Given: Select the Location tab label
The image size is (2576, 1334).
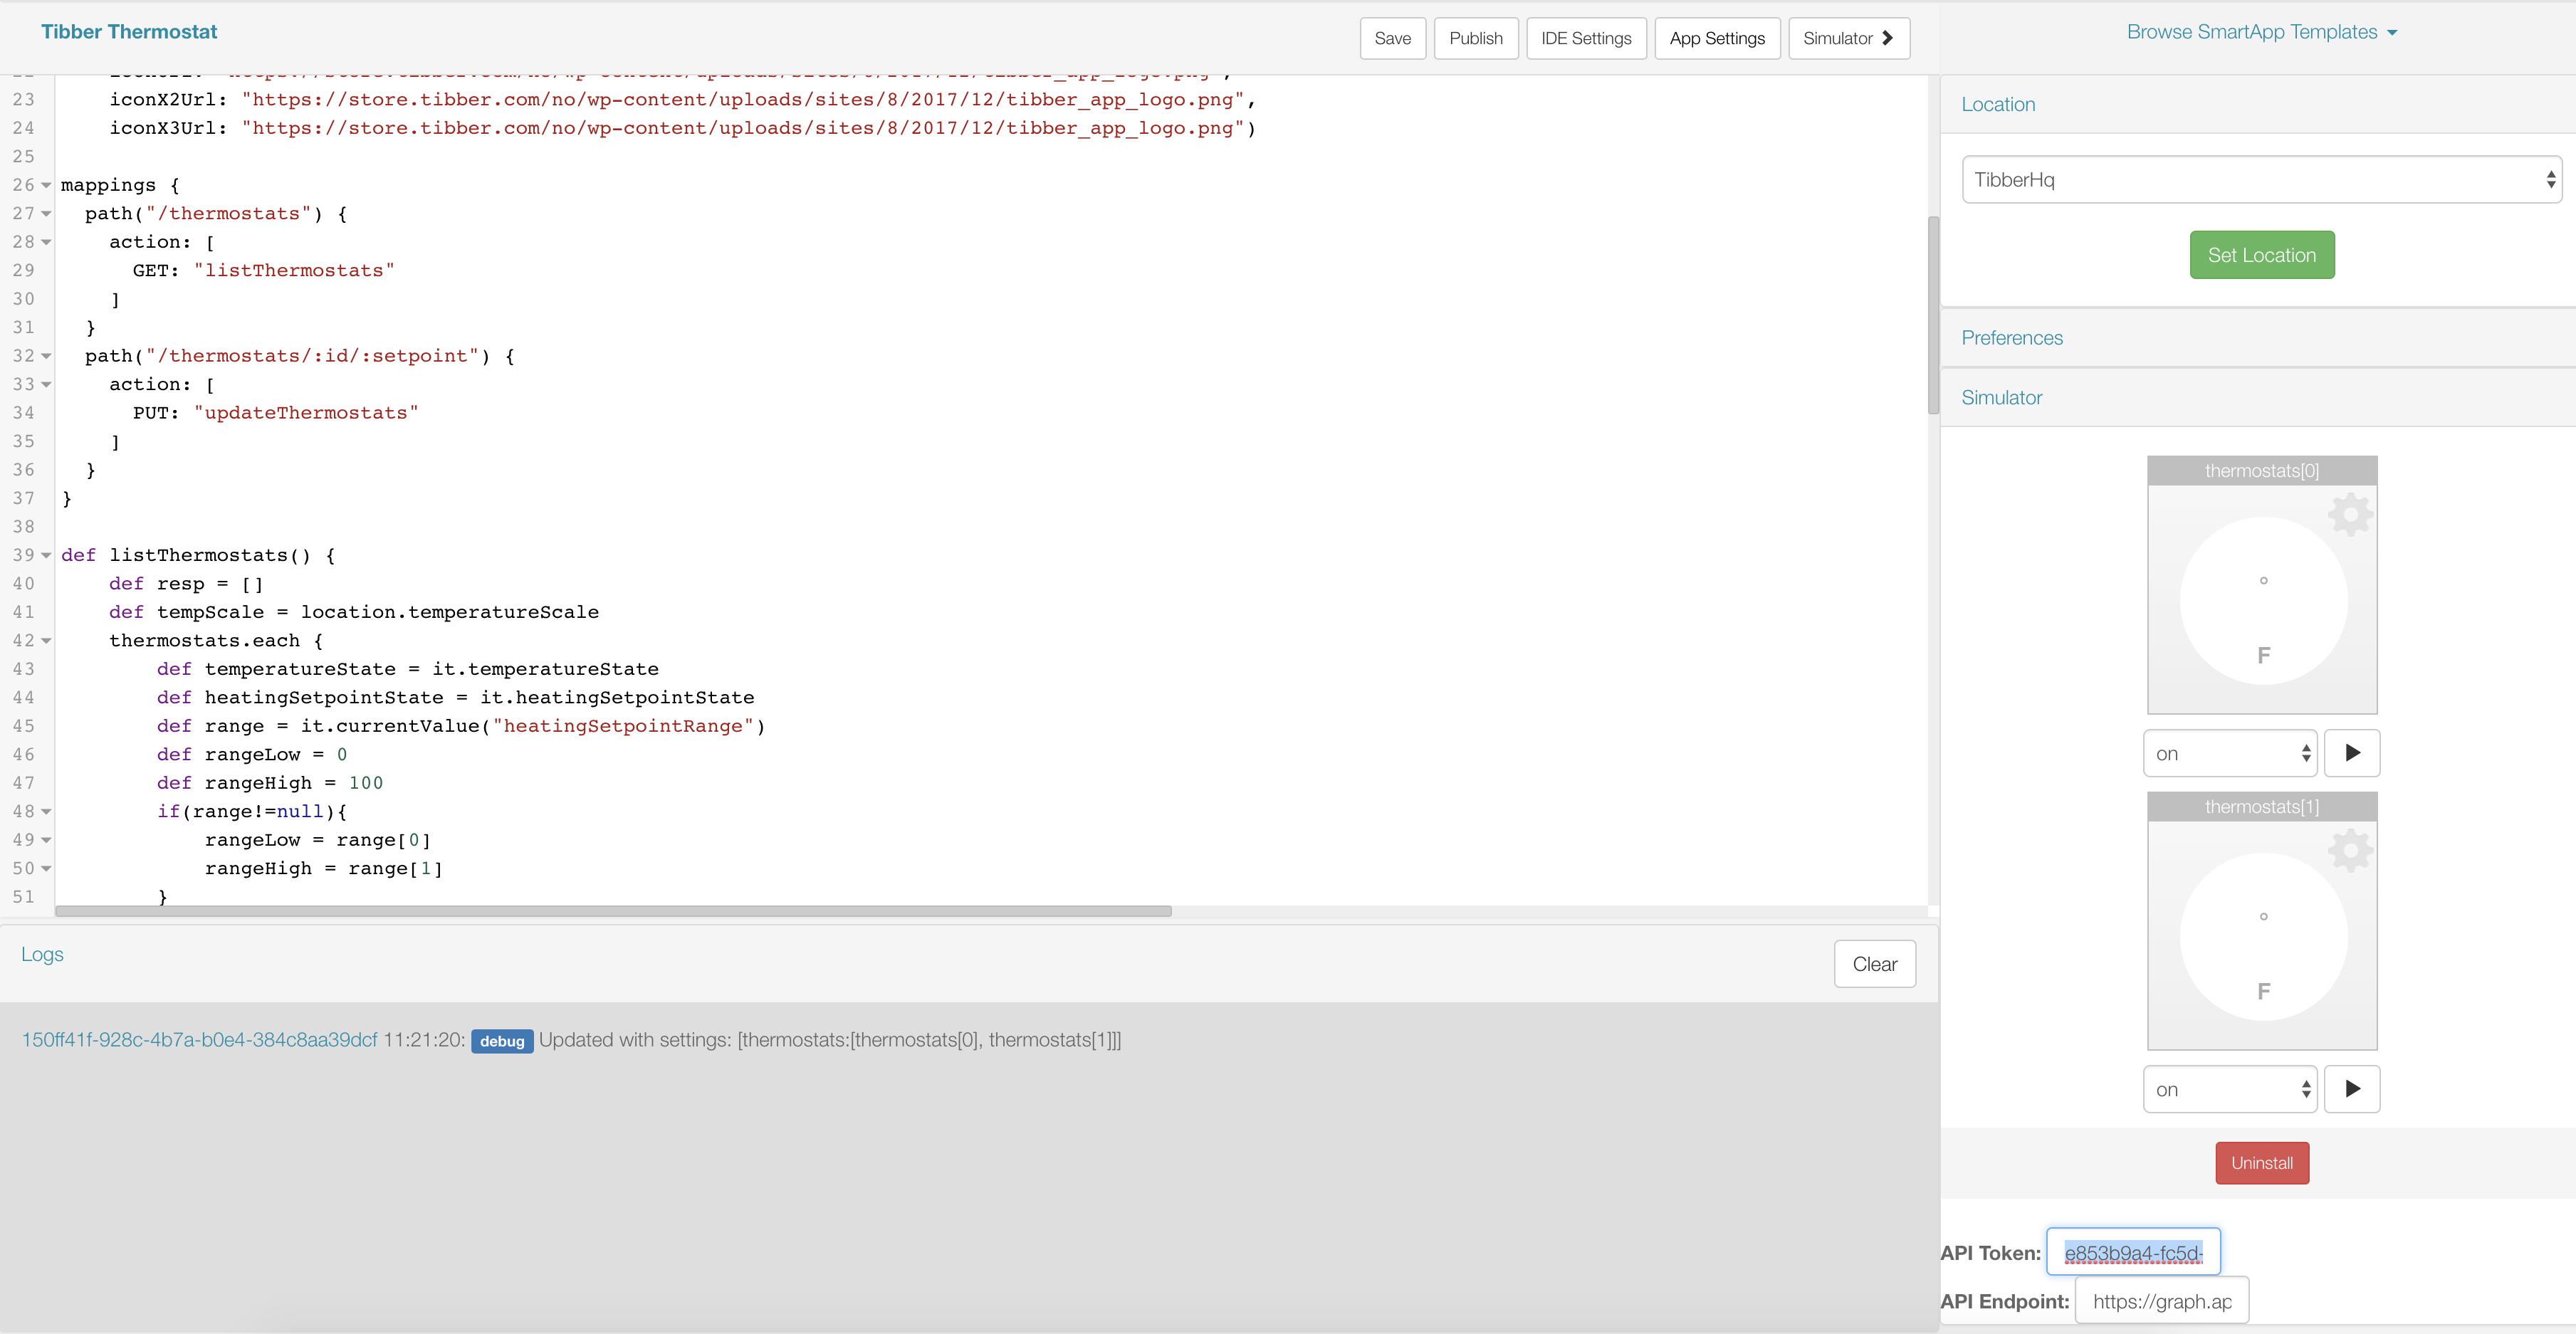Looking at the screenshot, I should (x=1999, y=104).
